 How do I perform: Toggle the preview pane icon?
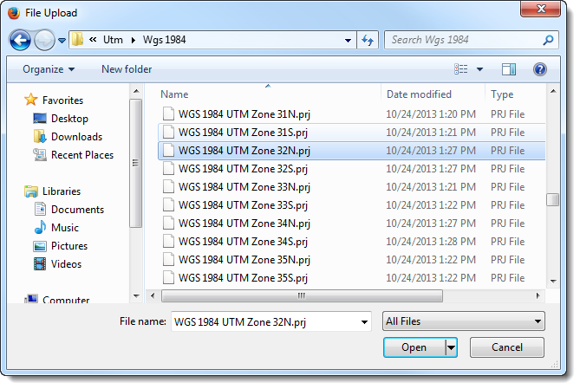click(509, 69)
